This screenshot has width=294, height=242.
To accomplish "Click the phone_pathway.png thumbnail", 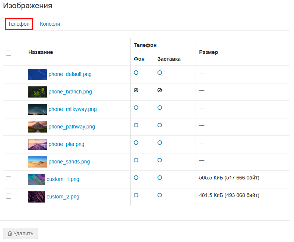I will [x=37, y=127].
